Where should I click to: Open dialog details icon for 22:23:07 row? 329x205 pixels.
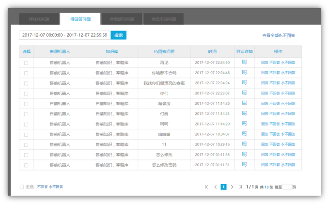pyautogui.click(x=244, y=93)
